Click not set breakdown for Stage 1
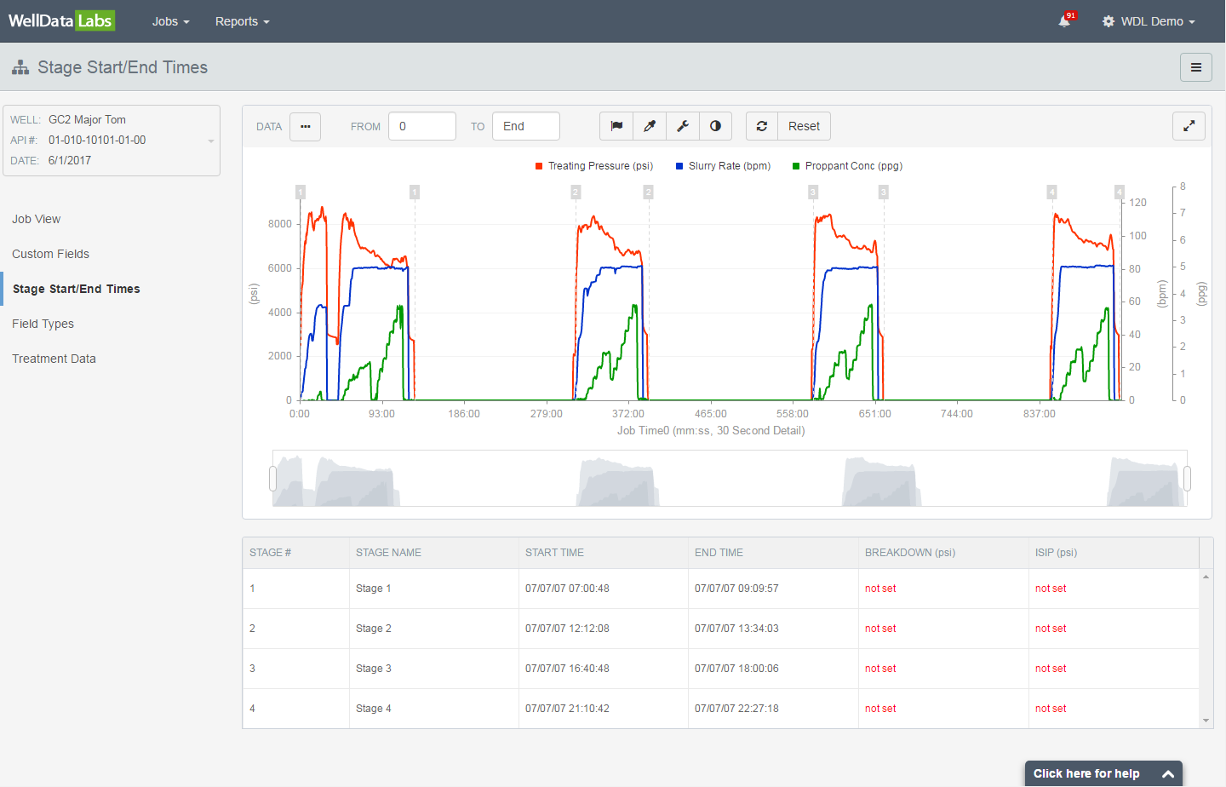1226x787 pixels. tap(880, 589)
